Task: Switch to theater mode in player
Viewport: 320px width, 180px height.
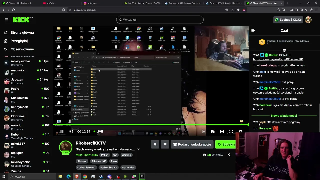Action: coord(222,131)
